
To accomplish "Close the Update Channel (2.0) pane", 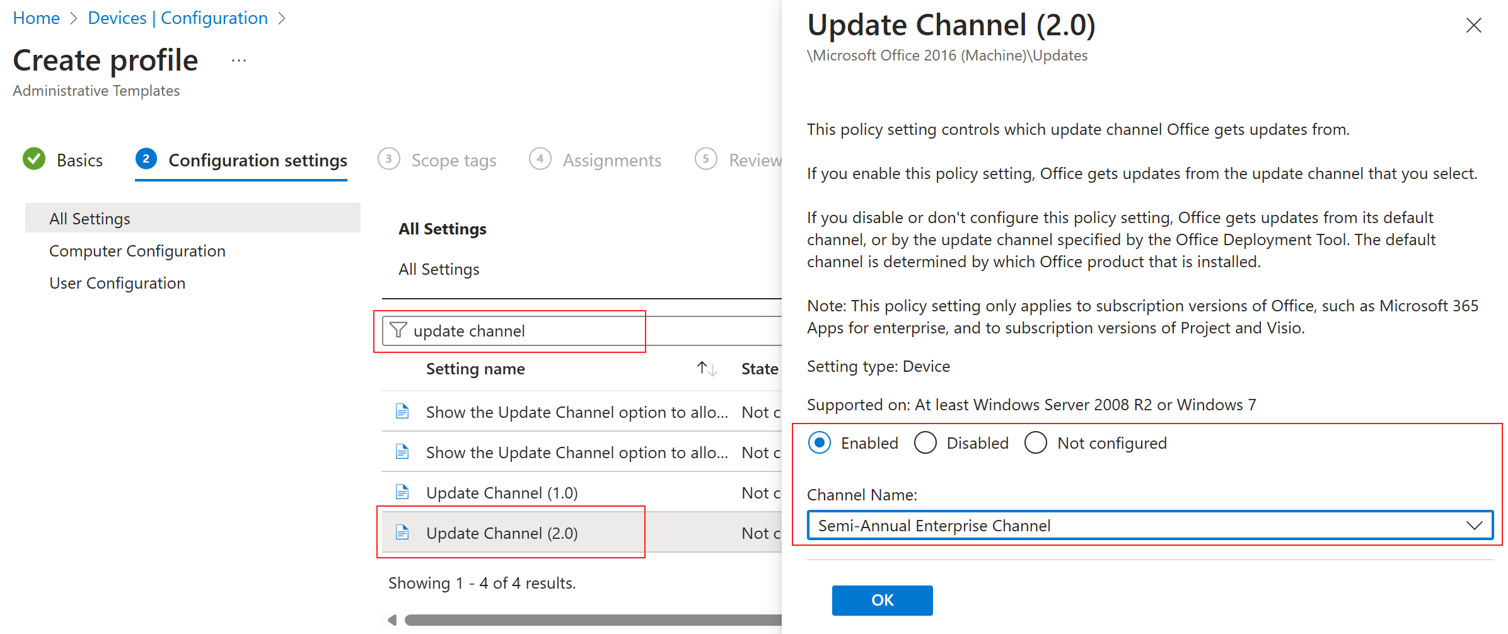I will (x=1473, y=25).
